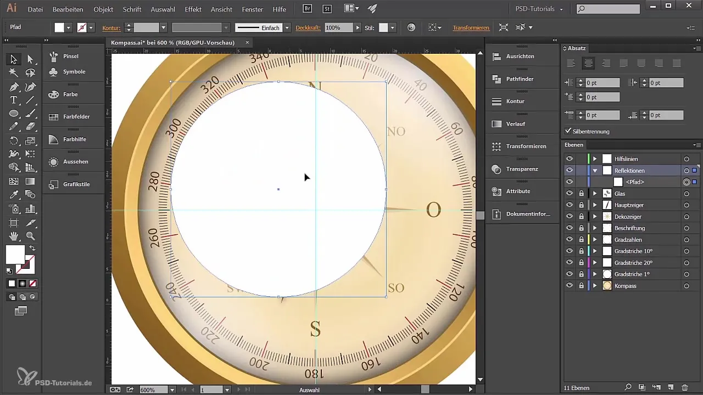Click the Deckkraft label link
This screenshot has height=395, width=703.
click(308, 27)
